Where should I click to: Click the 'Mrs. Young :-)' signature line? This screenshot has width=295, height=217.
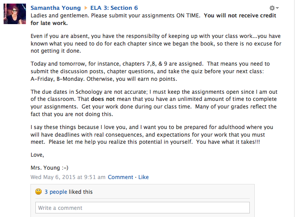coord(50,167)
